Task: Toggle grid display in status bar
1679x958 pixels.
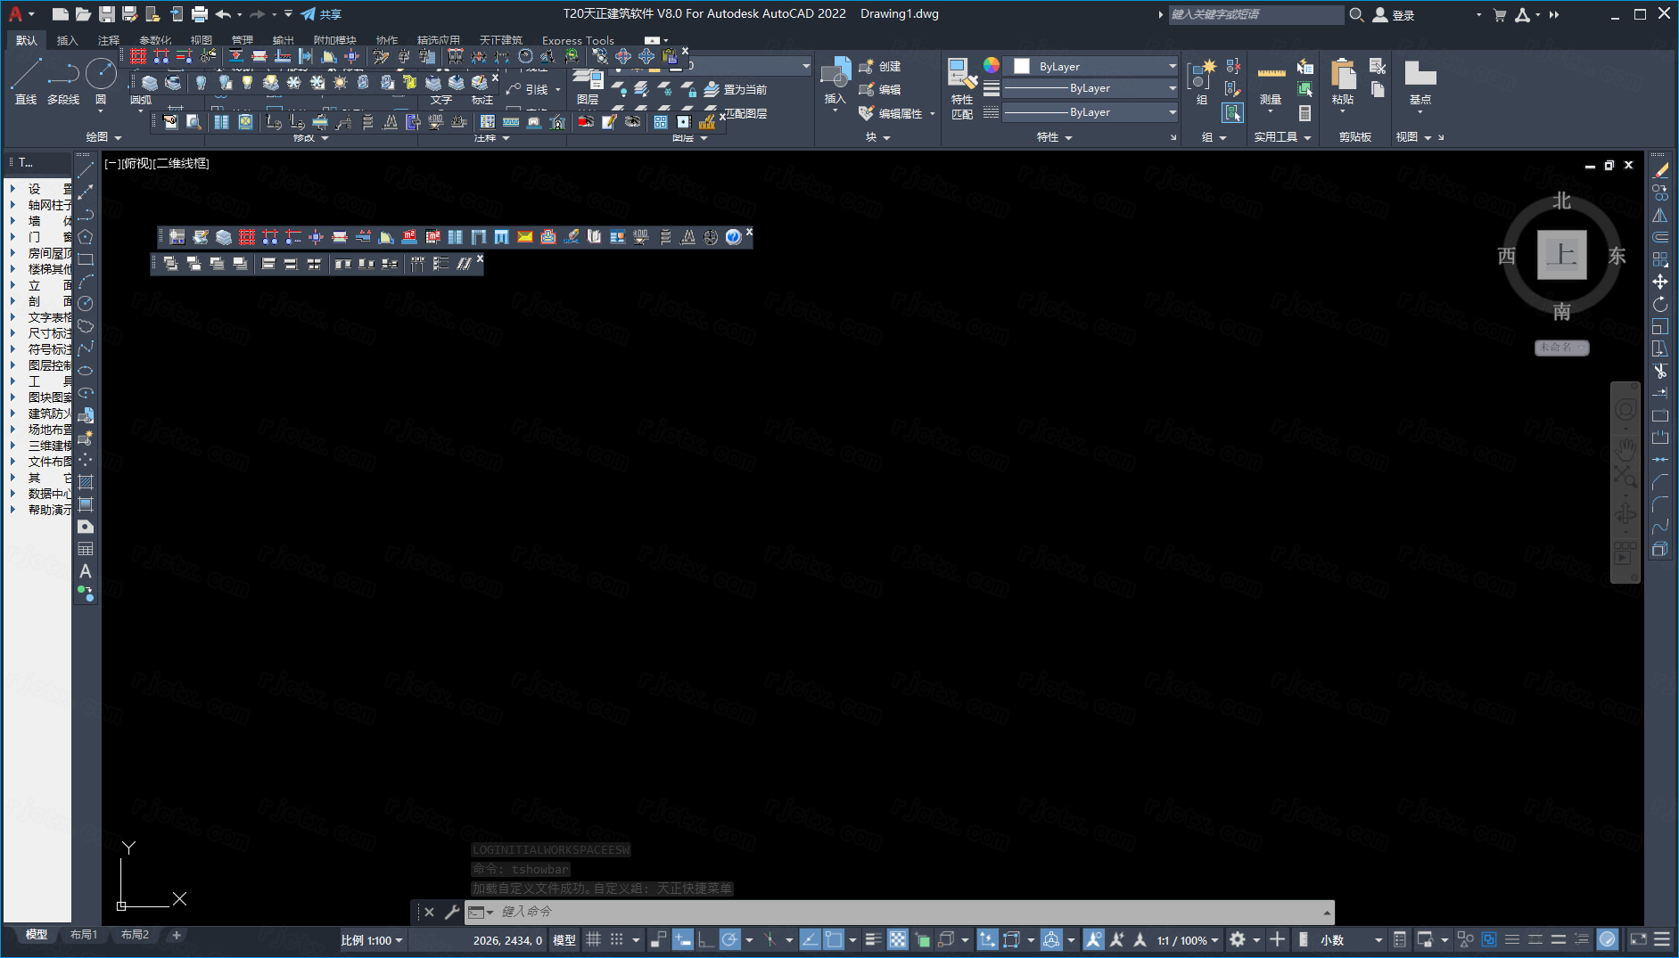Action: tap(593, 940)
